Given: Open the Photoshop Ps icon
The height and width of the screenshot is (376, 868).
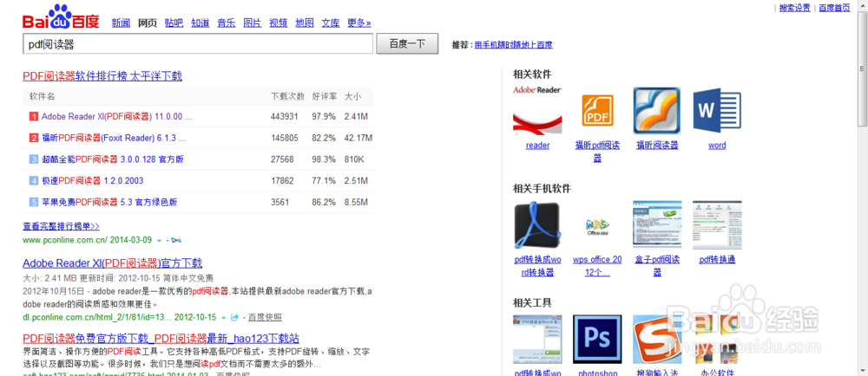Looking at the screenshot, I should click(x=597, y=340).
